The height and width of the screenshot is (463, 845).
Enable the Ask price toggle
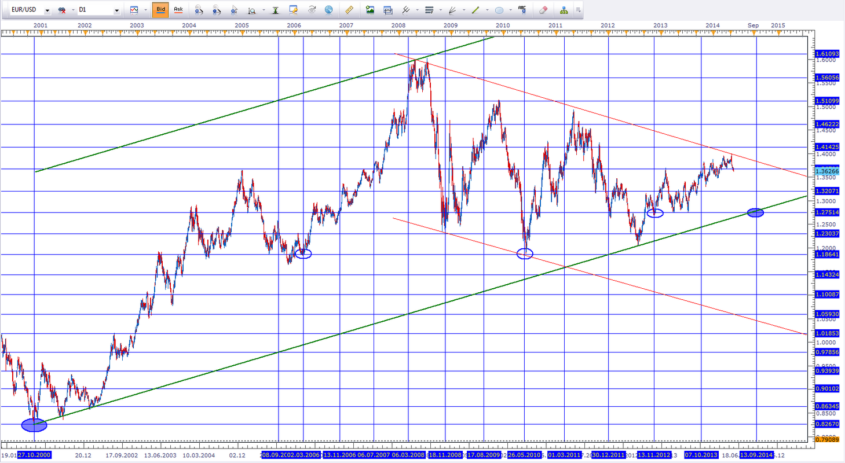178,10
